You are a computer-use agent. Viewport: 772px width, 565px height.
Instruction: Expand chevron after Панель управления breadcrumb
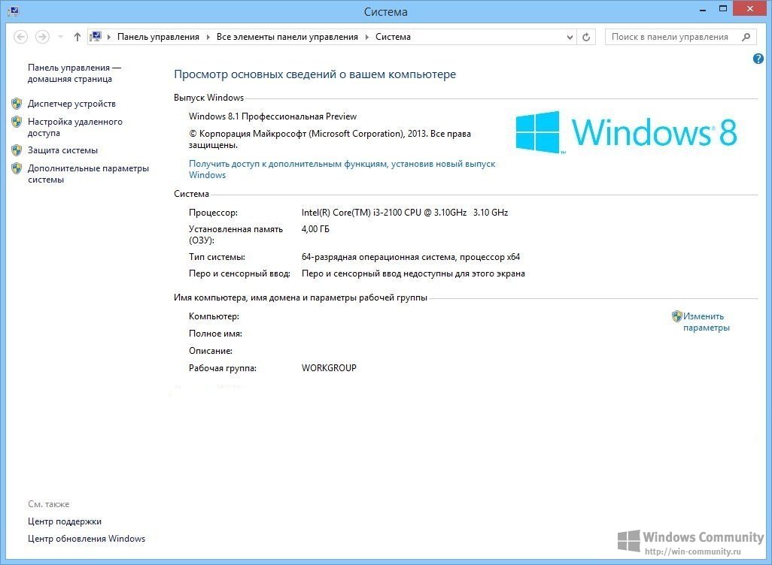[208, 37]
